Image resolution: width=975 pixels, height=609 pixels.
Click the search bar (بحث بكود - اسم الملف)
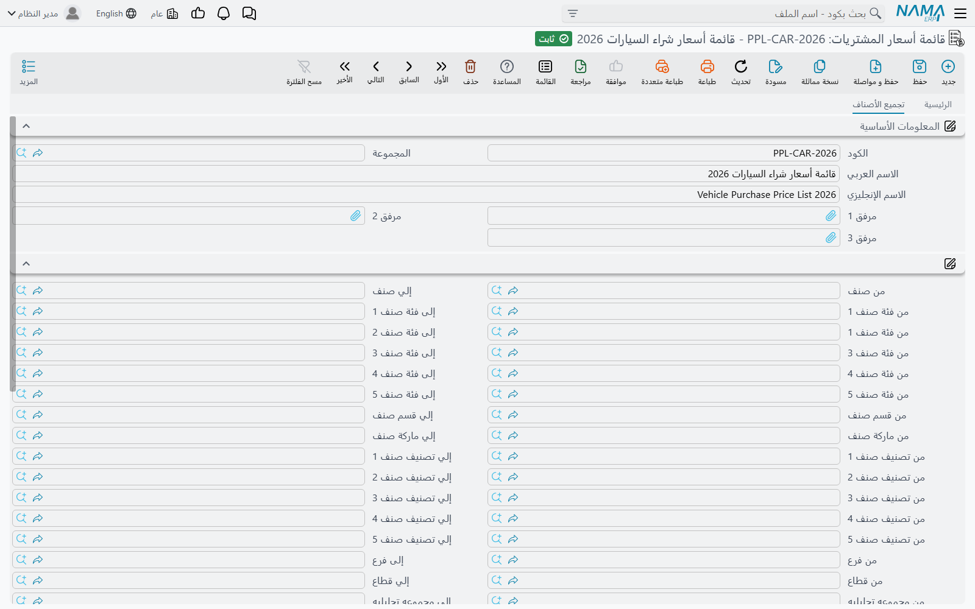(x=723, y=13)
